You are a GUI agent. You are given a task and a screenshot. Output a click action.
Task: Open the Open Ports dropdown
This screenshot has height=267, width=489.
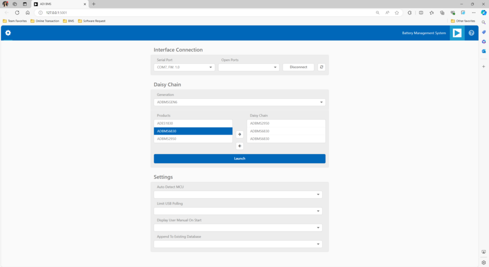(248, 67)
